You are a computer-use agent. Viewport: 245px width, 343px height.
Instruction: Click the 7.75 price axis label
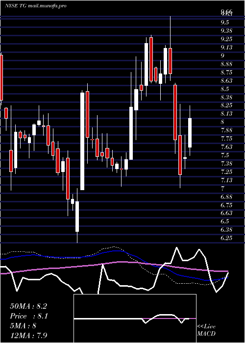(x=226, y=139)
